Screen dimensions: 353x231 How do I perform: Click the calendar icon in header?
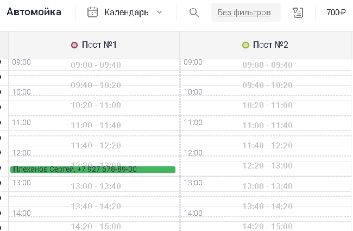click(x=92, y=13)
